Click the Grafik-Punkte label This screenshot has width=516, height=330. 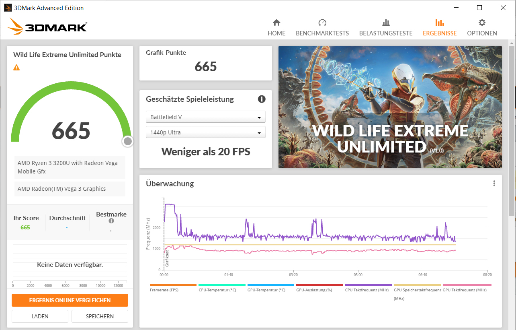point(166,53)
